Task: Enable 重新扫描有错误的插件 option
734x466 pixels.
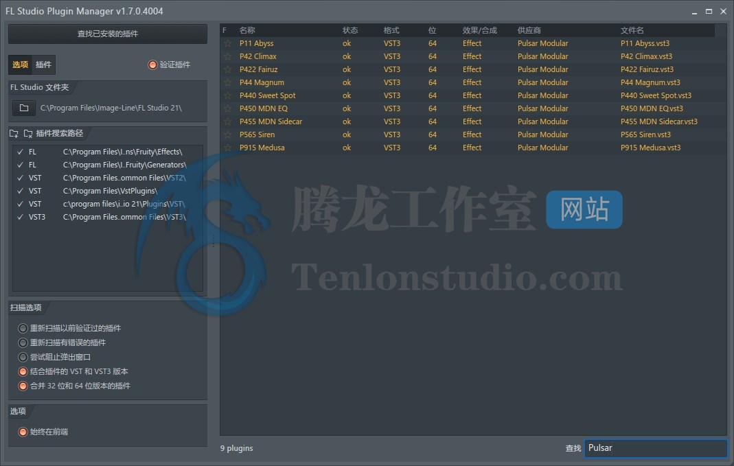Action: [x=23, y=342]
